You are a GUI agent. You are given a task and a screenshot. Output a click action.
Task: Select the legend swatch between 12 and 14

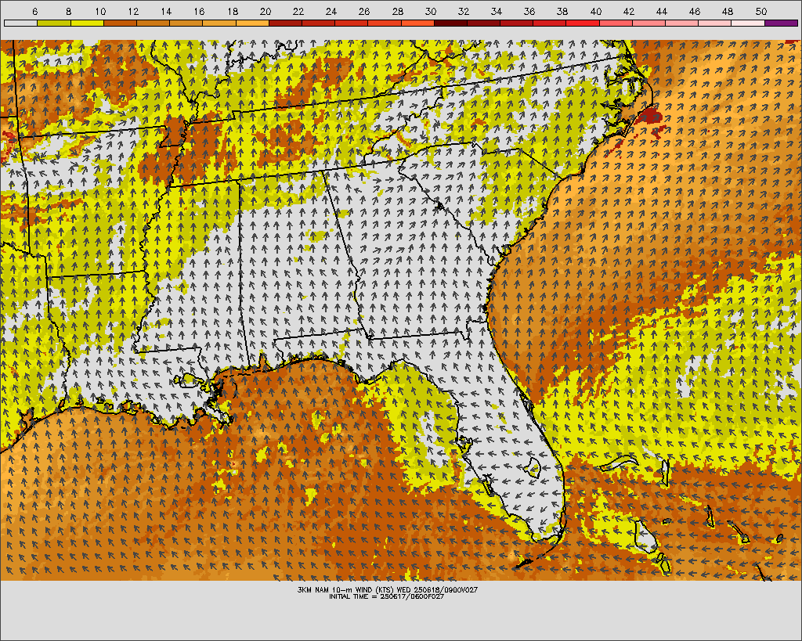[153, 23]
